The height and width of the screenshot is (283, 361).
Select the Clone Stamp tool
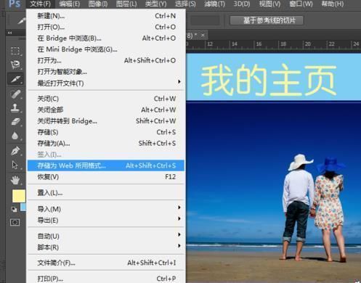[x=15, y=107]
